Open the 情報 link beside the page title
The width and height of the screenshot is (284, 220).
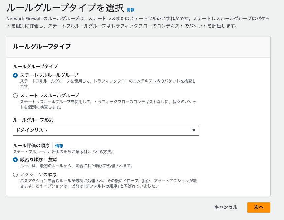click(130, 10)
